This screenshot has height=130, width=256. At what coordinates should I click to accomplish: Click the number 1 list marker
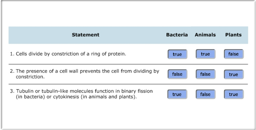pos(12,54)
